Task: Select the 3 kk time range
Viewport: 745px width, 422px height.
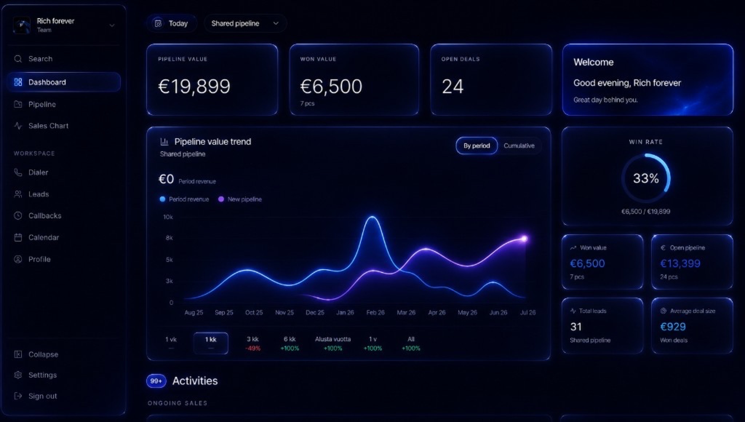Action: pos(253,343)
